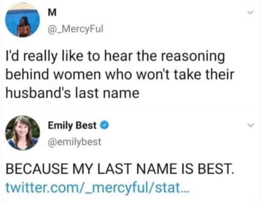
Task: Open M's profile picture with blue background
Action: [23, 19]
